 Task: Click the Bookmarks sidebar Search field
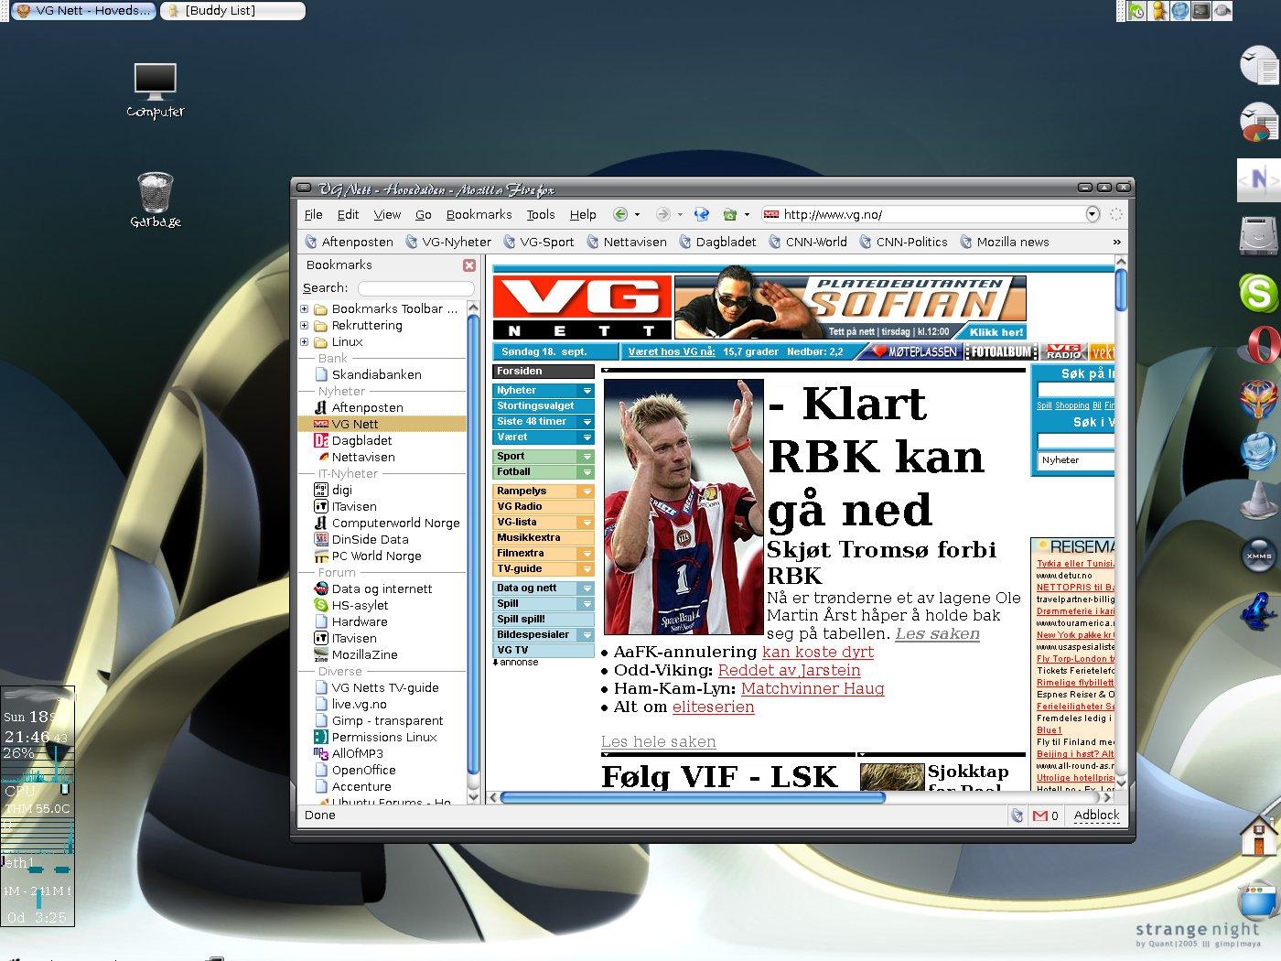[415, 288]
